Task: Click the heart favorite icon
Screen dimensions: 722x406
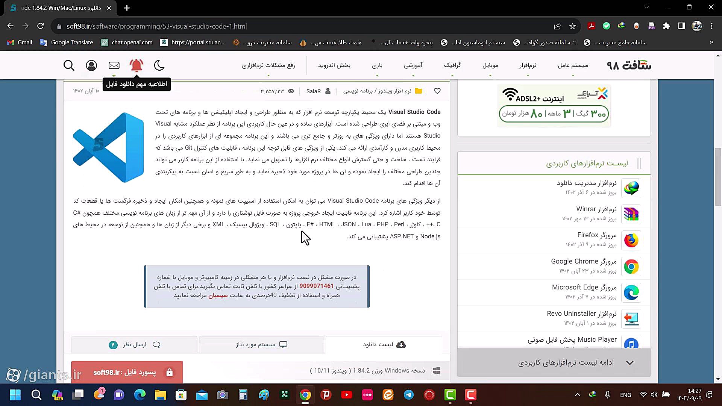Action: pyautogui.click(x=437, y=91)
